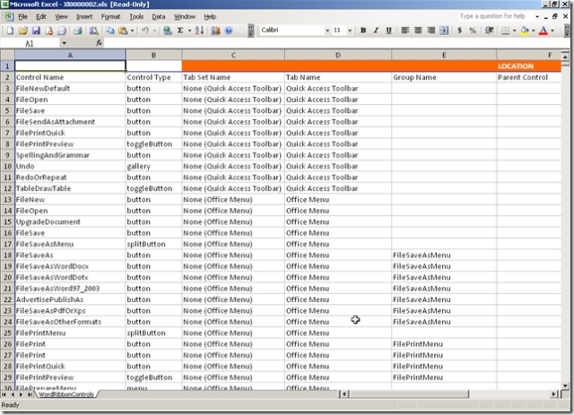Viewport: 574px width, 415px height.
Task: Open the Data menu
Action: point(158,16)
